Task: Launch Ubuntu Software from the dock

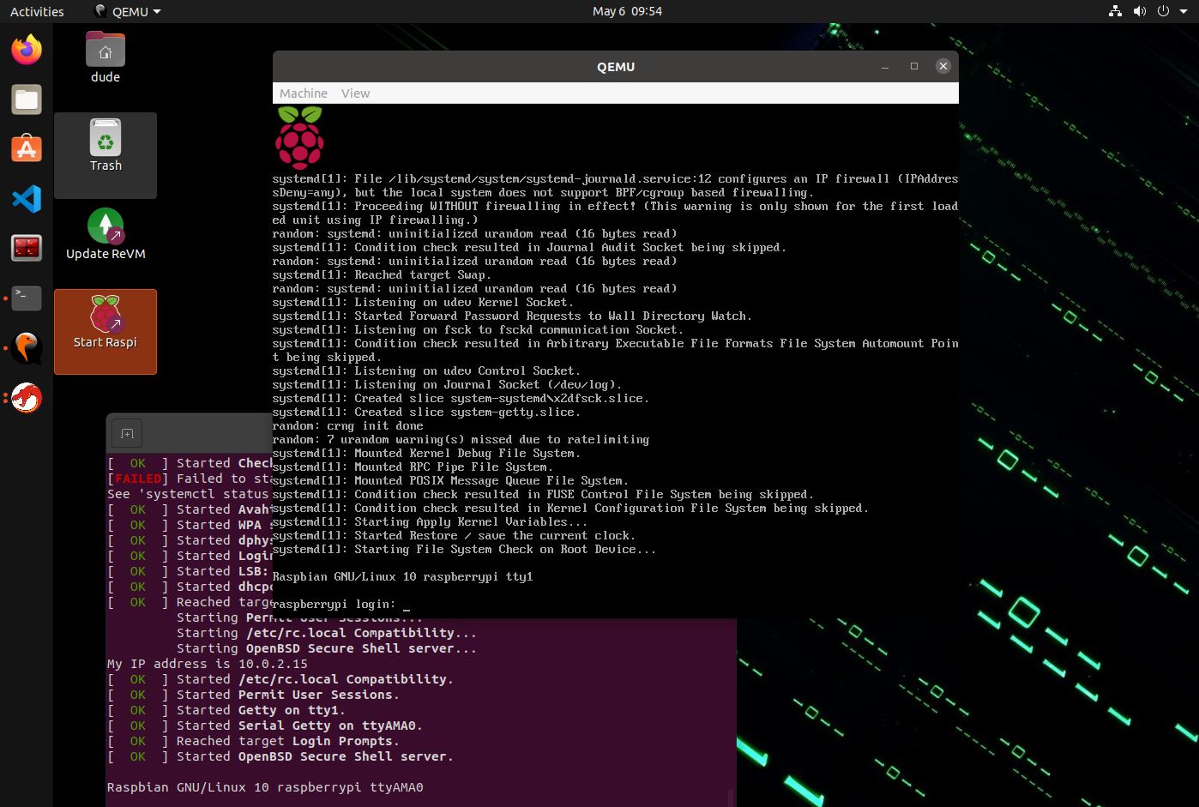Action: [27, 149]
